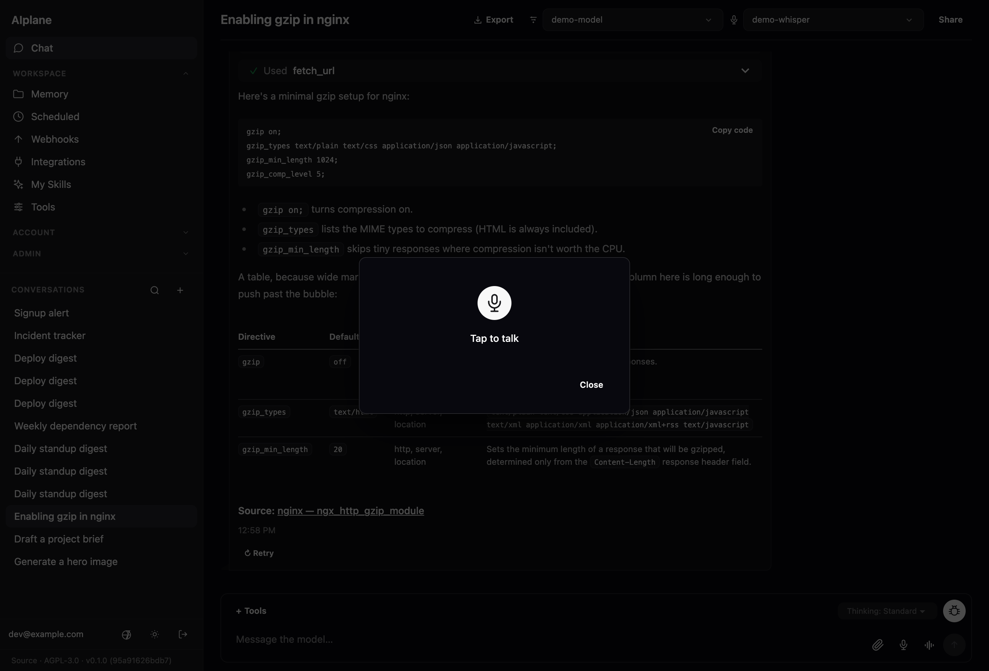Viewport: 989px width, 671px height.
Task: Open the Scheduled page
Action: (x=101, y=117)
